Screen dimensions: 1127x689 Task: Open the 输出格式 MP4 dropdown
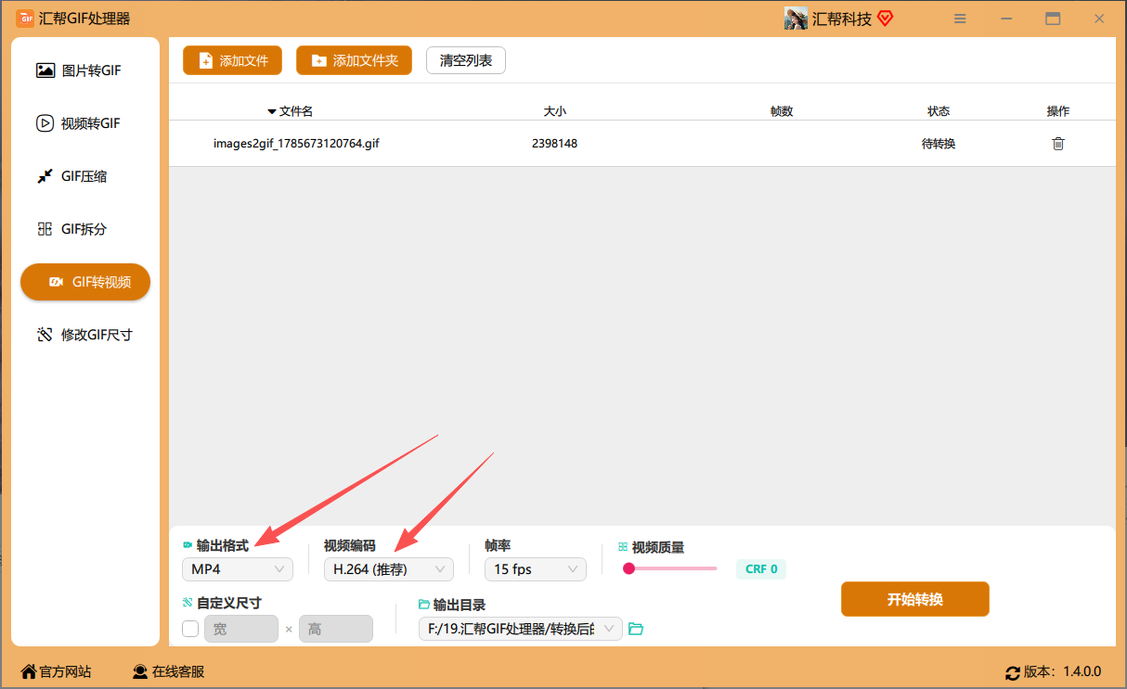tap(238, 569)
